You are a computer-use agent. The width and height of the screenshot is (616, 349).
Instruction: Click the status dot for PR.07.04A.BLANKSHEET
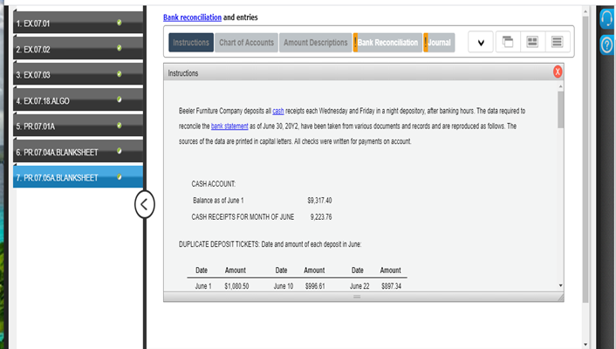point(119,151)
